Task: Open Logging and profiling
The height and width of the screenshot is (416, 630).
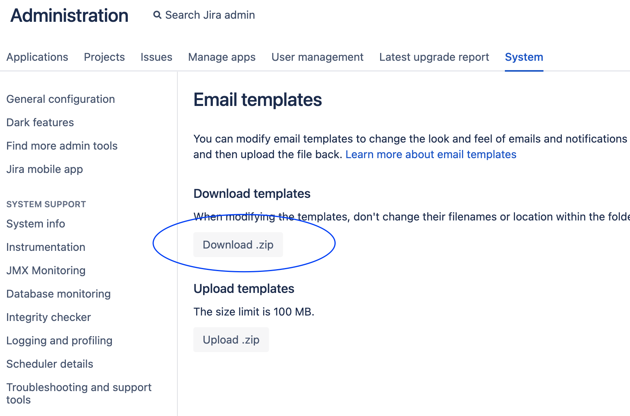Action: [x=60, y=340]
